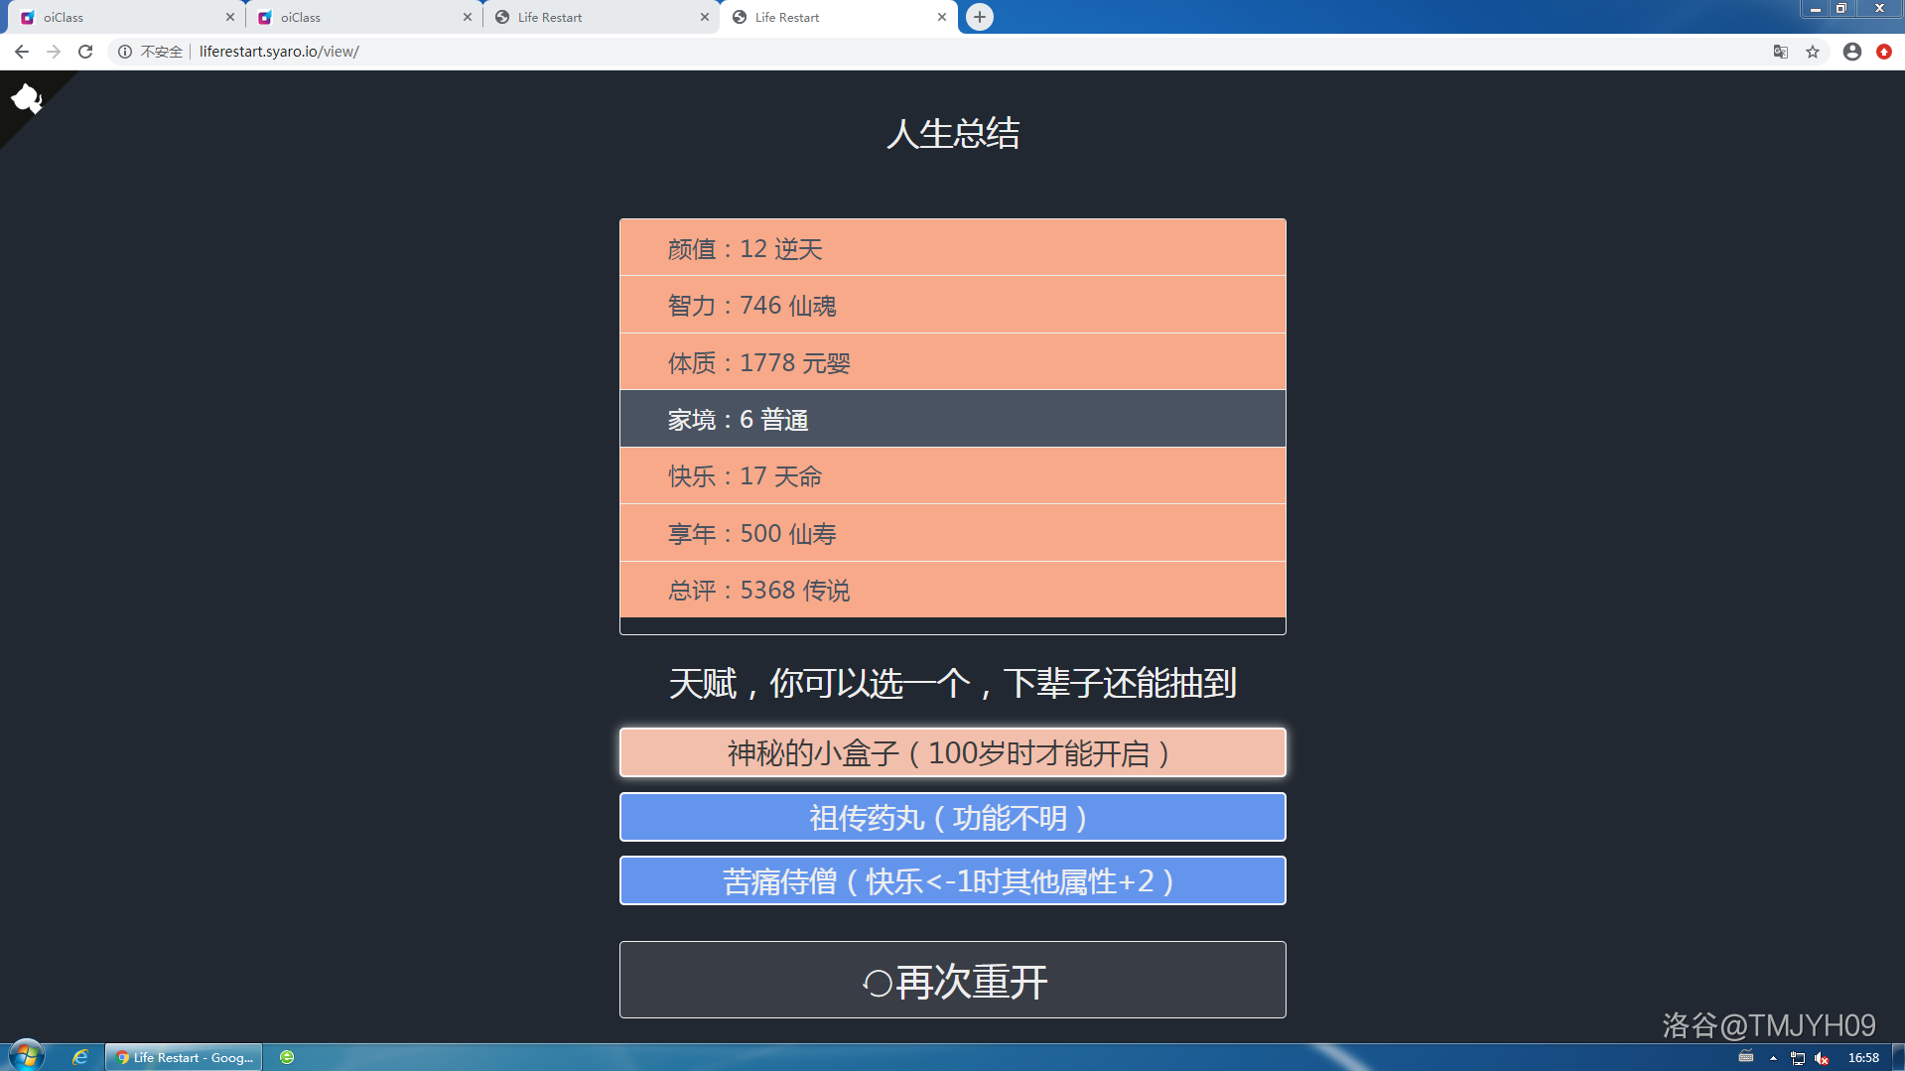Close the active Life Restart tab

coord(942,17)
